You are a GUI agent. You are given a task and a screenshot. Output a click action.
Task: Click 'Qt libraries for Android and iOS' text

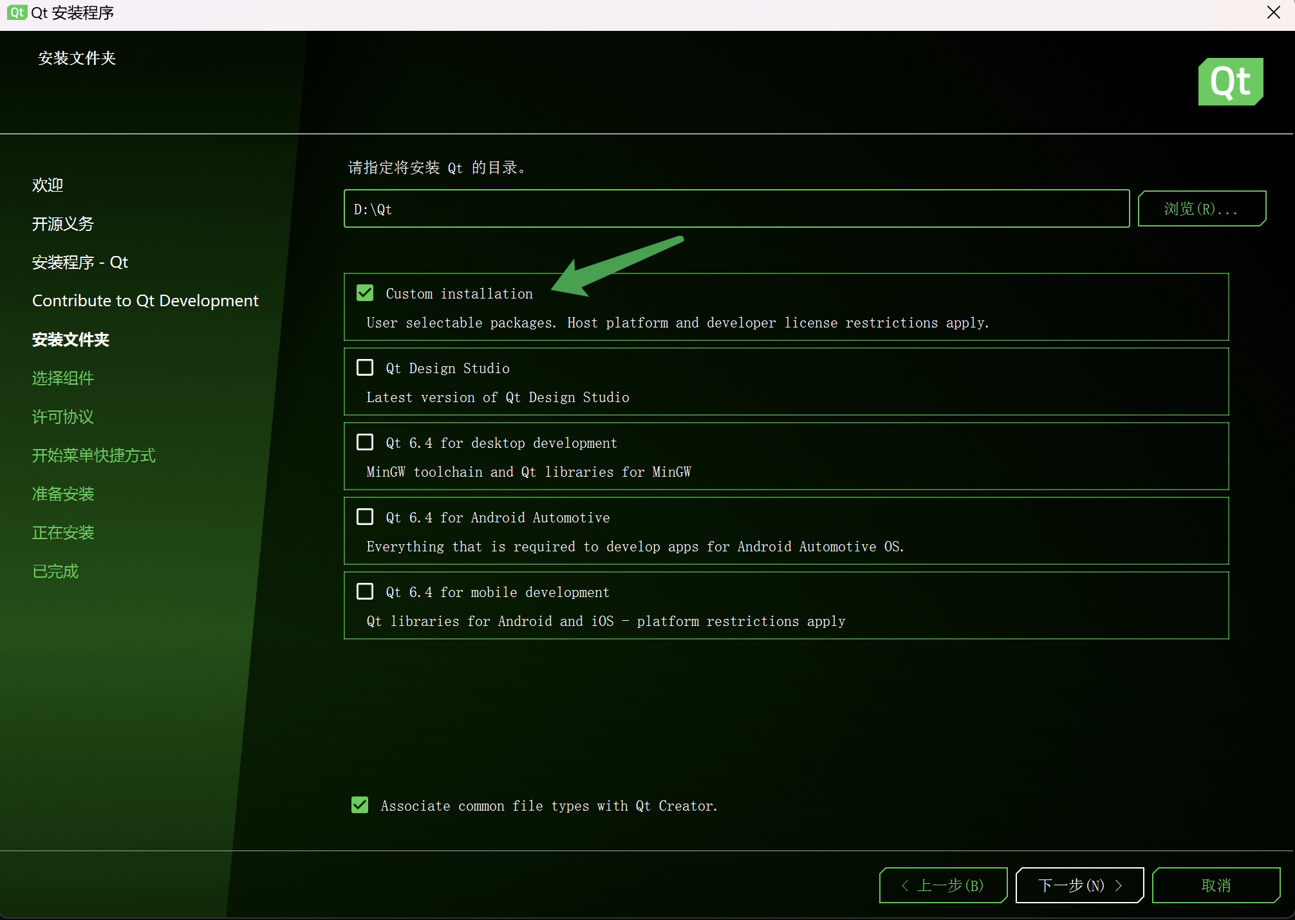point(606,621)
